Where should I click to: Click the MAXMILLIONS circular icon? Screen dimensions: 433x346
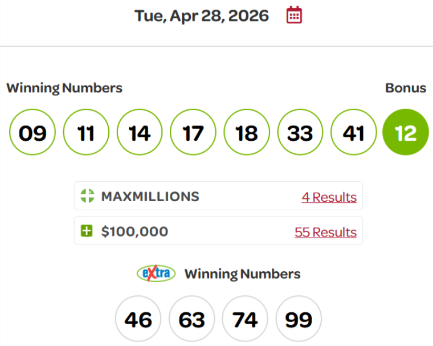point(87,197)
